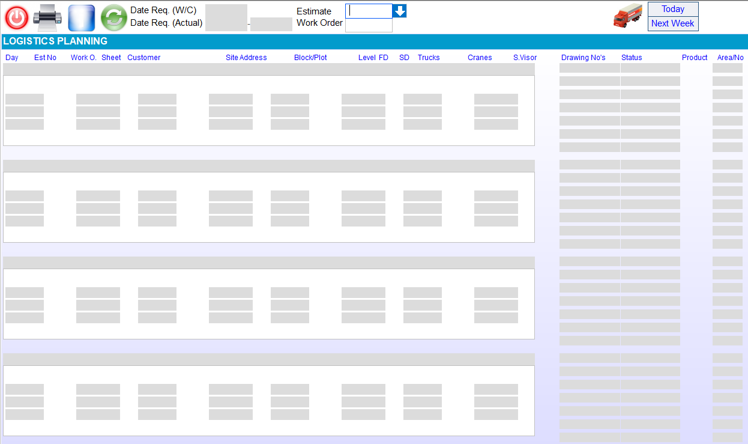
Task: Click the blue square button icon
Action: click(x=82, y=18)
